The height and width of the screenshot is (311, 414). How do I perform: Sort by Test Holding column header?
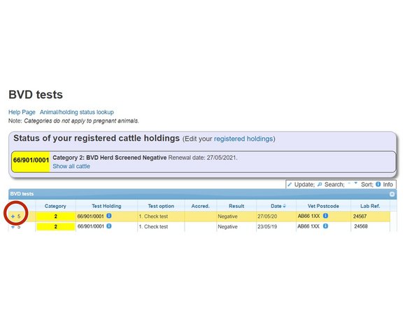[106, 206]
